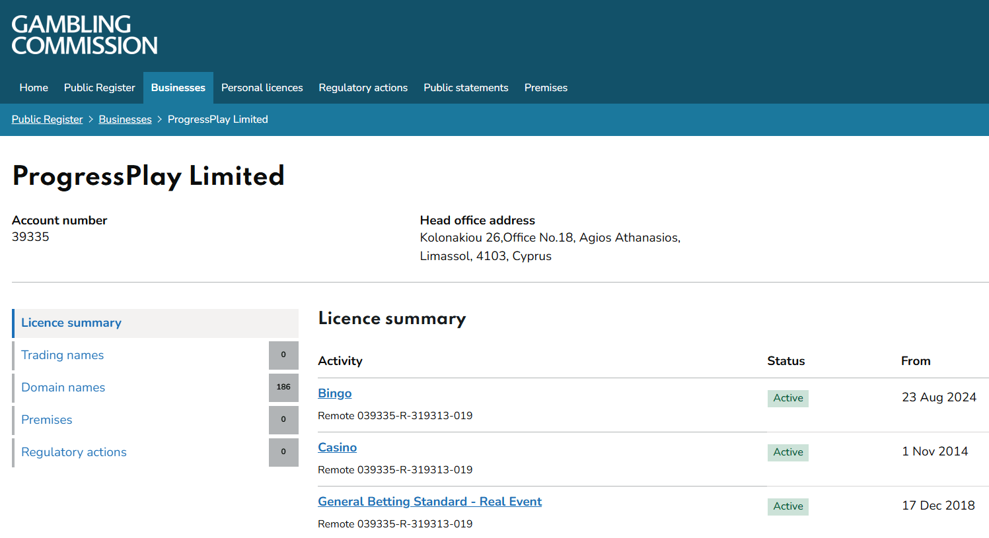This screenshot has width=989, height=538.
Task: Click the sidebar Regulatory actions count badge
Action: (x=283, y=452)
